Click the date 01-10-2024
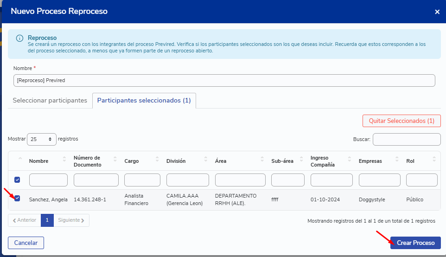Viewport: 446px width, 257px height. [x=325, y=199]
